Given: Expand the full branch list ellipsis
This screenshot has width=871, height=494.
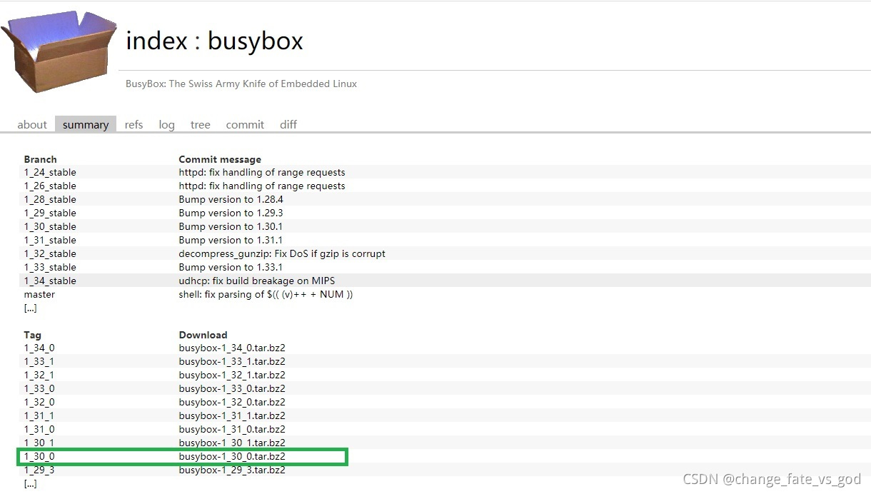Looking at the screenshot, I should pos(30,308).
